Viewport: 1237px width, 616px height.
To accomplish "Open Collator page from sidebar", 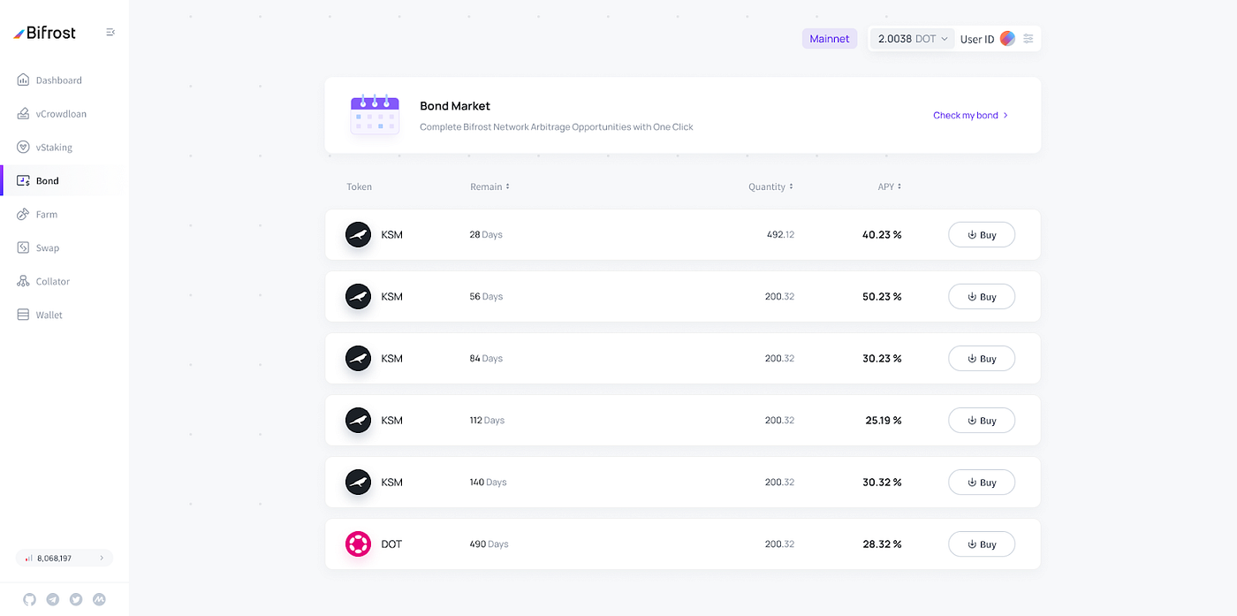I will tap(52, 282).
